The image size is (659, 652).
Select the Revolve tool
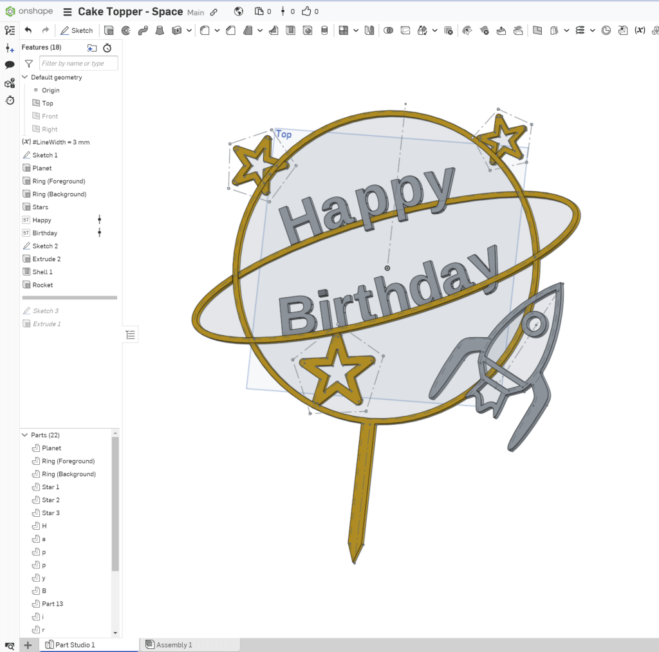[125, 30]
